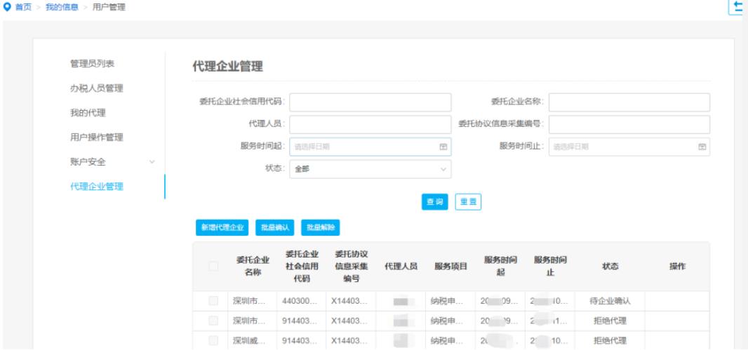Click 批量解除 batch remove button
The width and height of the screenshot is (748, 350).
pyautogui.click(x=321, y=227)
